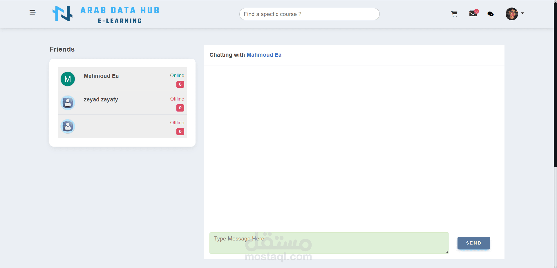Viewport: 557px width, 268px height.
Task: Focus the Find a specific course search
Action: (309, 14)
